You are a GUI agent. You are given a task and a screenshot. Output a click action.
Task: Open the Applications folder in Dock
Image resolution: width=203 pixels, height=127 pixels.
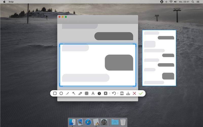(115, 122)
